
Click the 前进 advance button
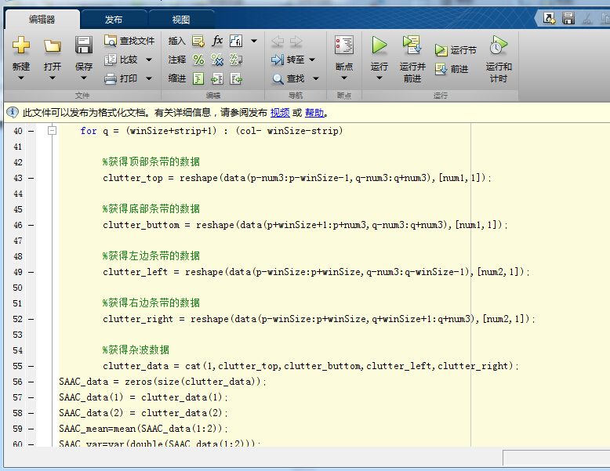[x=452, y=69]
